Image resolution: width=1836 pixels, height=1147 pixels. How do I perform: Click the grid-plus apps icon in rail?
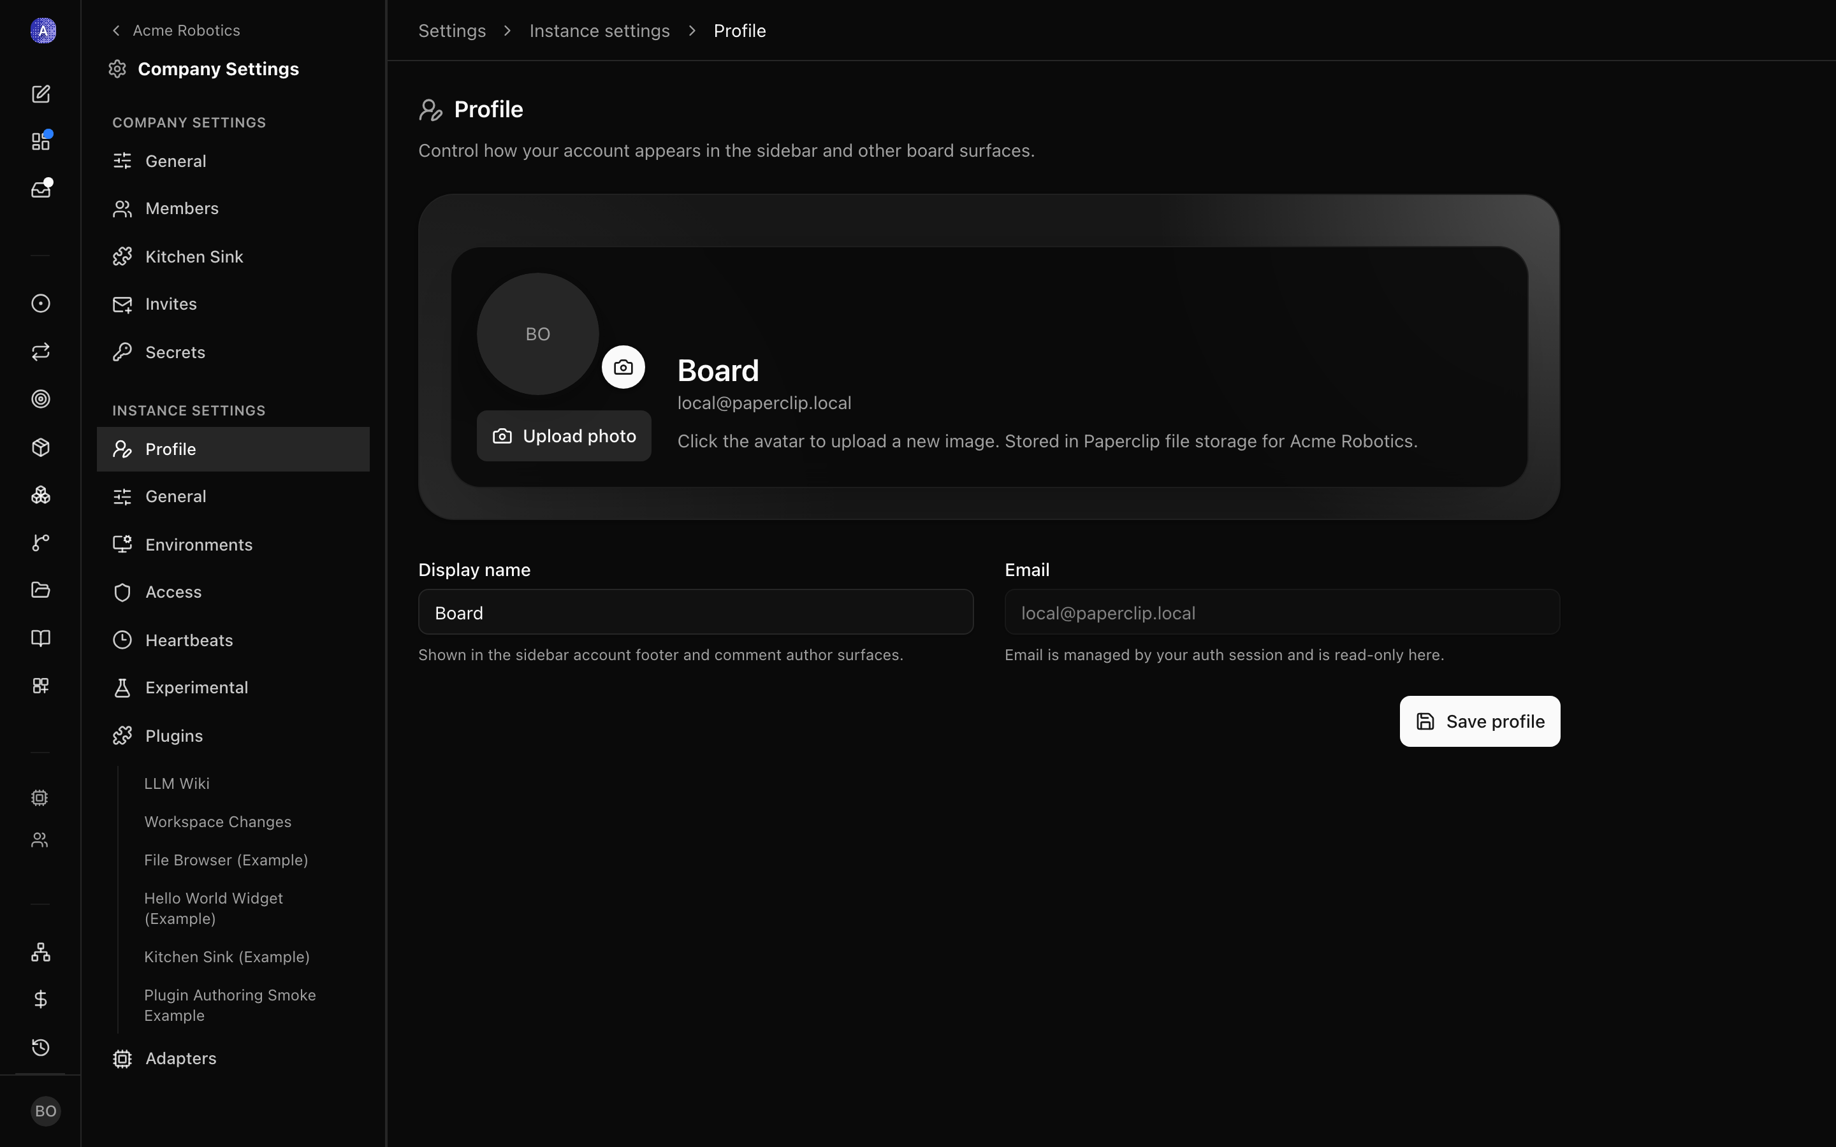(x=41, y=686)
